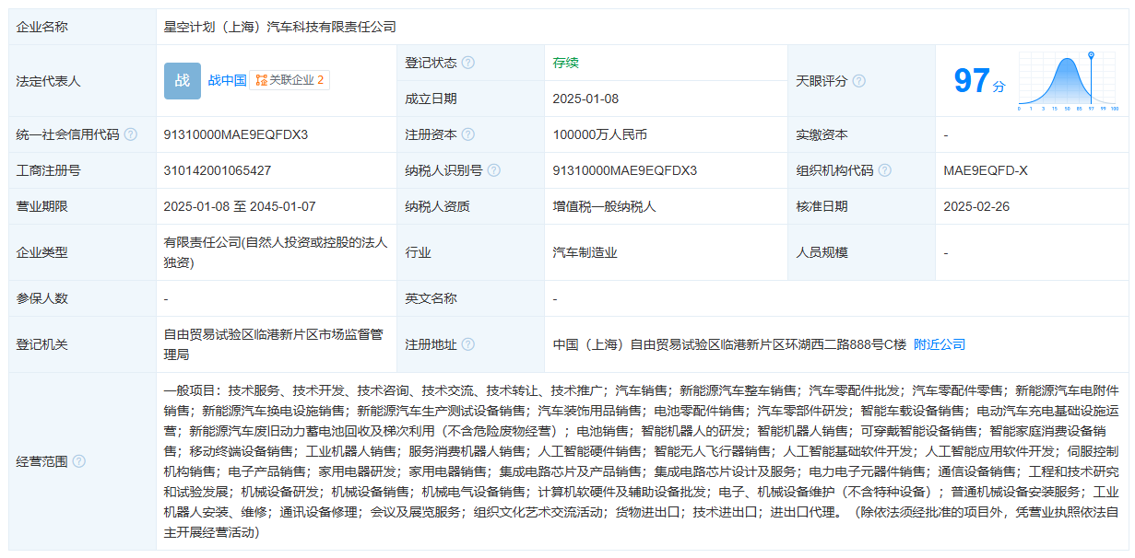Click the 97分 score value

pos(979,81)
